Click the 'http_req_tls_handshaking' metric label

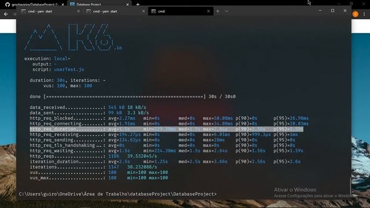[x=62, y=145]
